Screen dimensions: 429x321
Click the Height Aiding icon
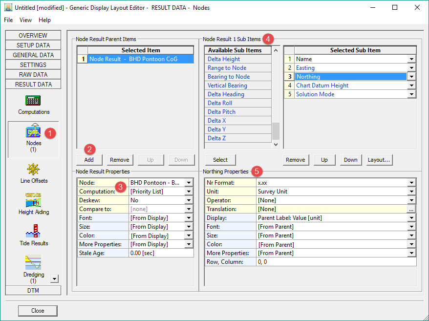(x=33, y=201)
